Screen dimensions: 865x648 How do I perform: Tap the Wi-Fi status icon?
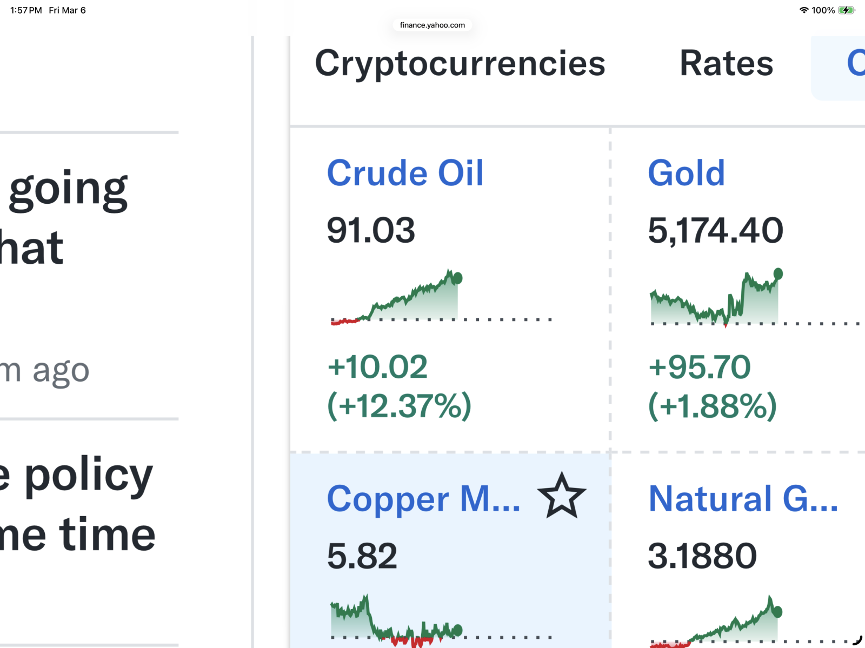click(x=804, y=10)
